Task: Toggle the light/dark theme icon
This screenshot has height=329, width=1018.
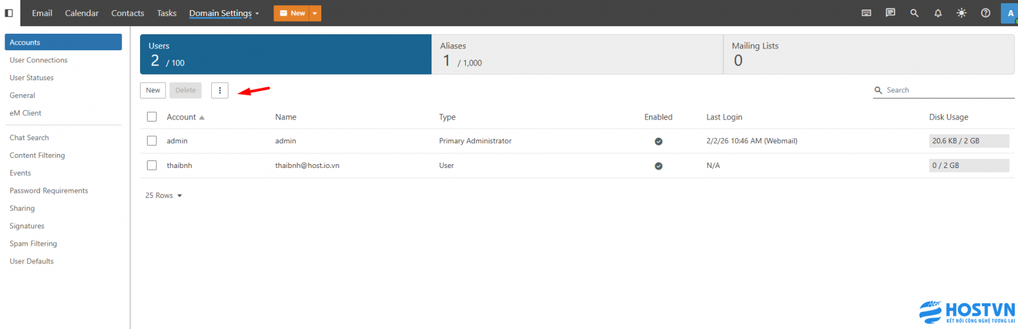Action: click(961, 13)
